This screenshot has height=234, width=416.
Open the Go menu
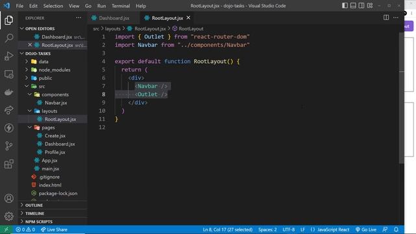[x=88, y=6]
